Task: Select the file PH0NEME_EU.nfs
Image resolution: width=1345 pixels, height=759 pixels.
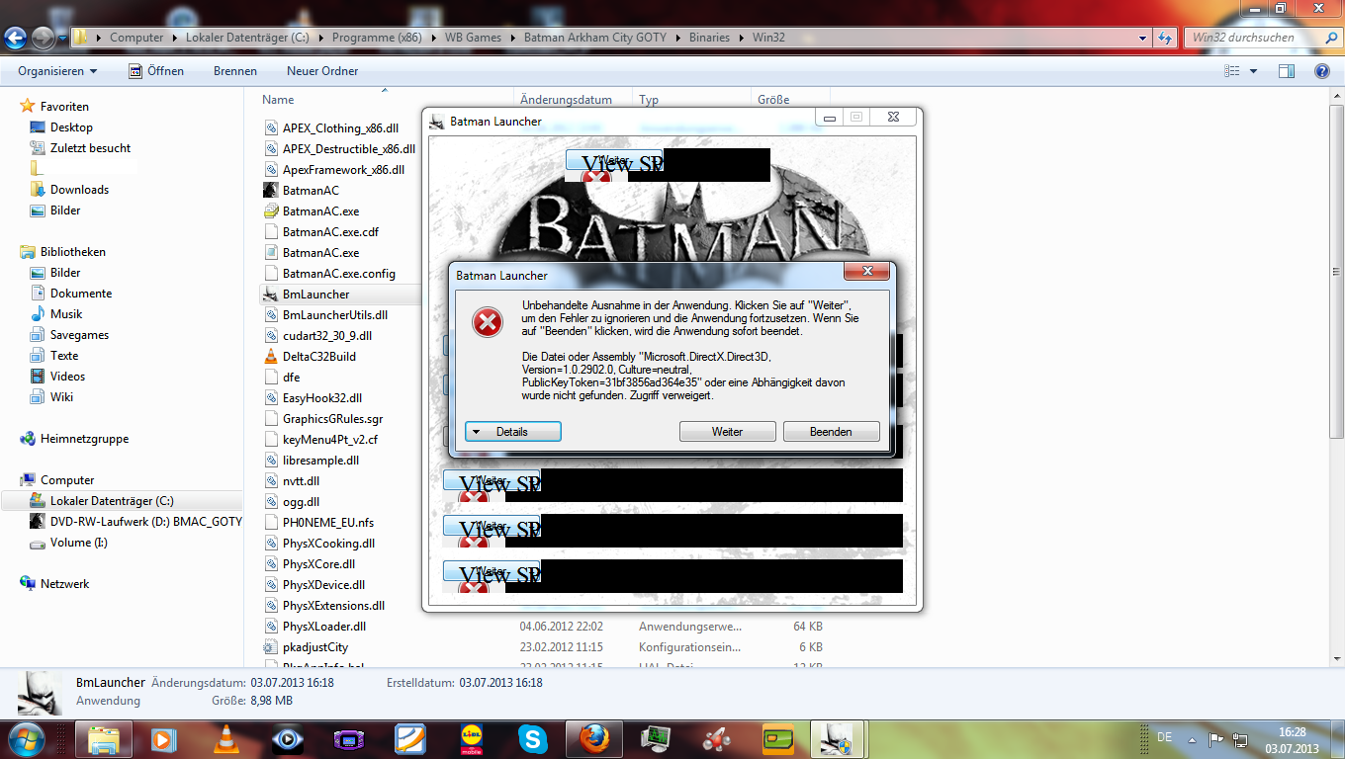Action: (328, 522)
